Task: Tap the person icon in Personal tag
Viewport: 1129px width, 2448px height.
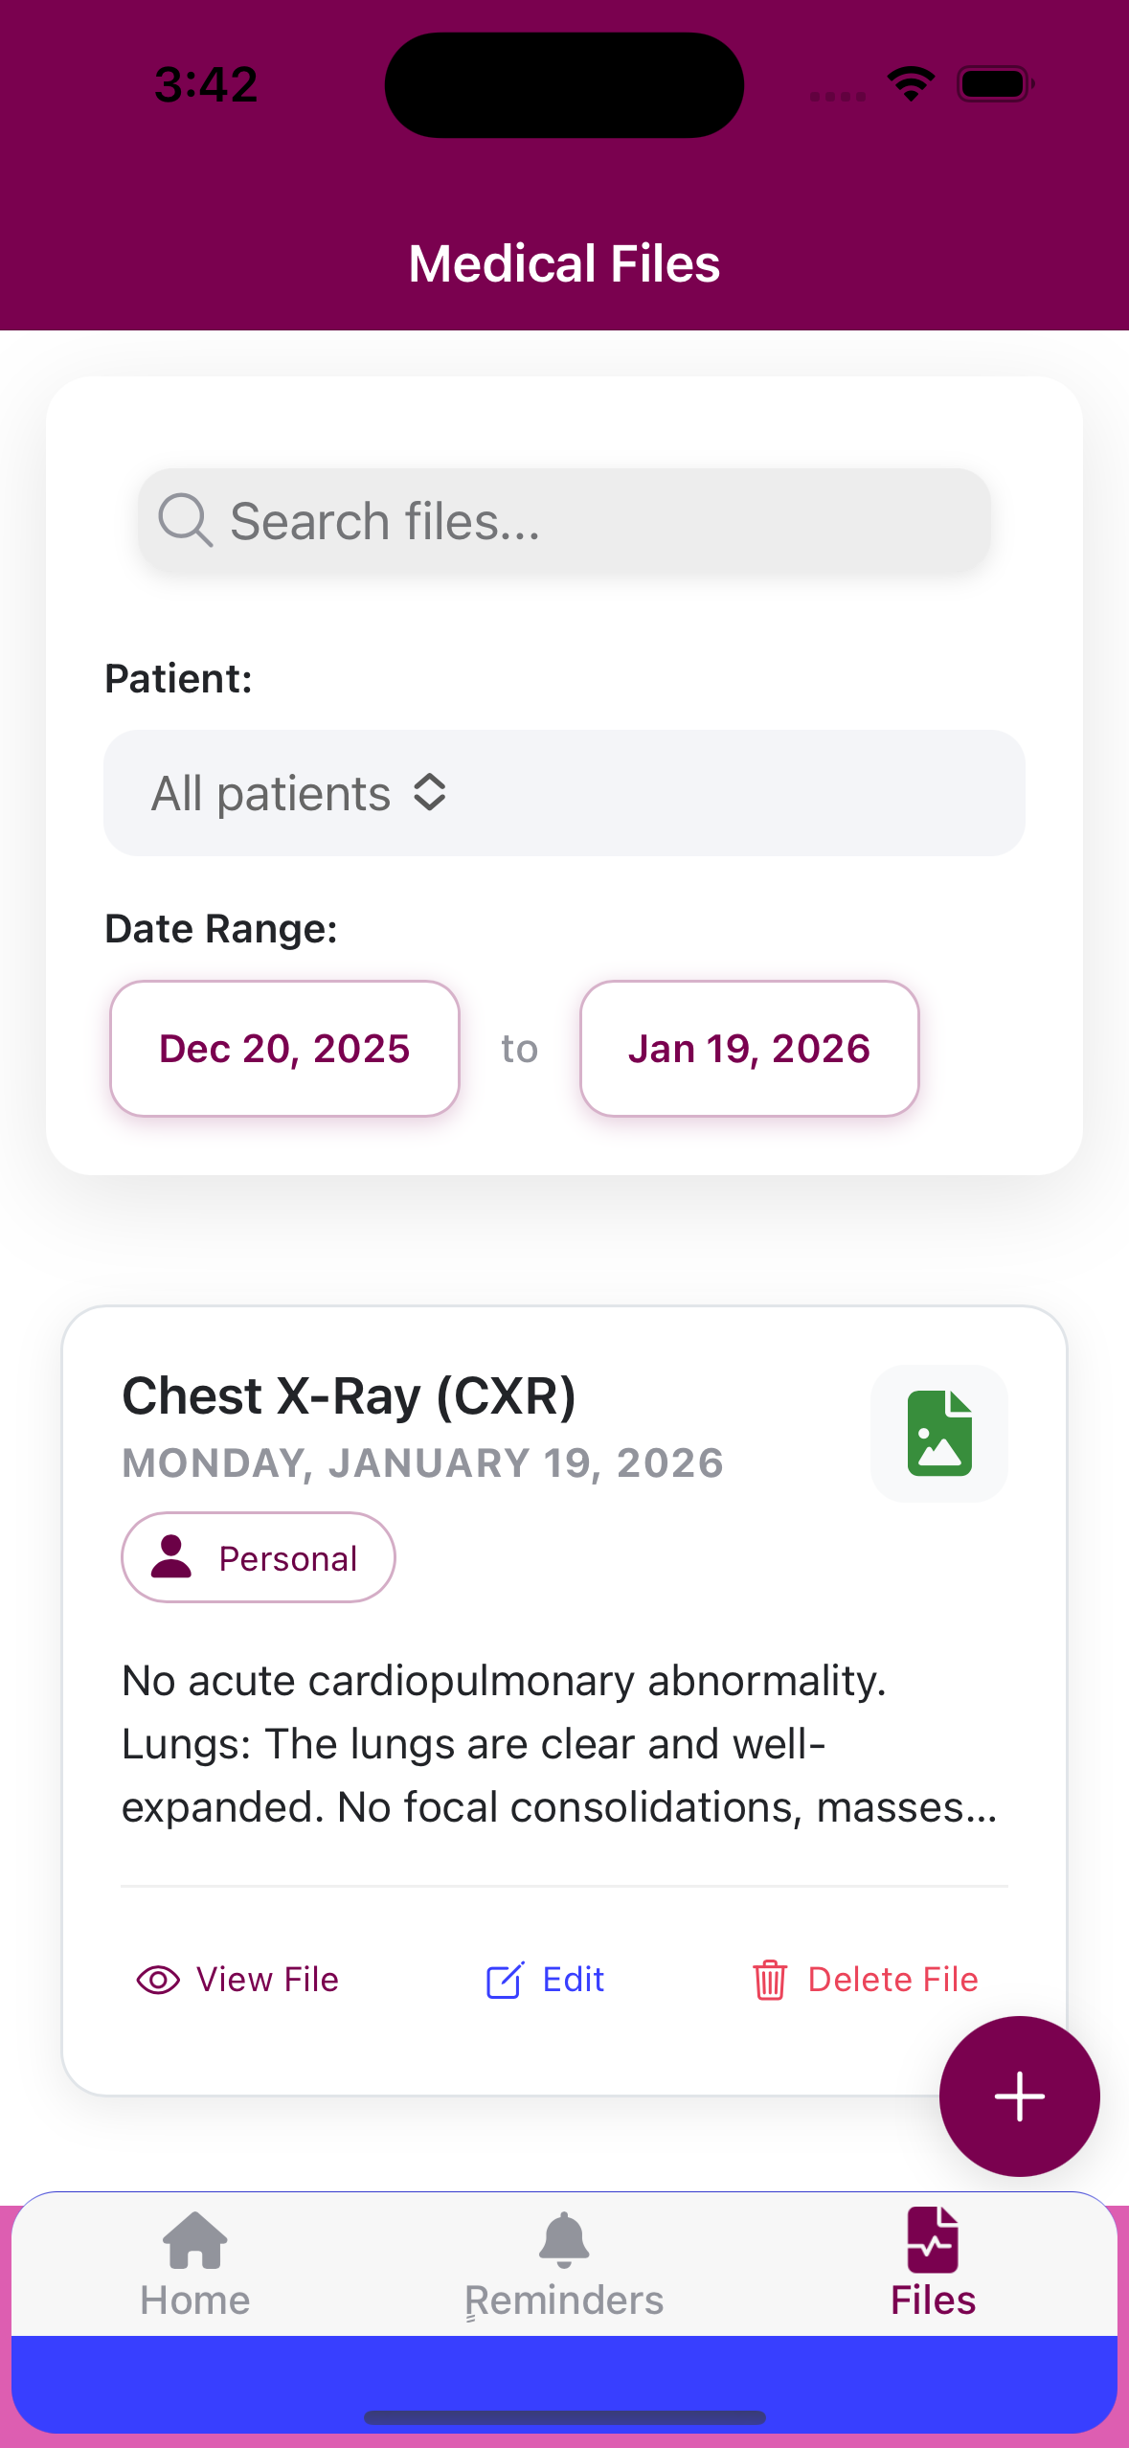Action: pos(171,1557)
